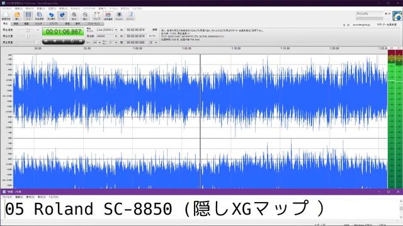Switch to the スクリプト tab
403x226 pixels.
54,24
